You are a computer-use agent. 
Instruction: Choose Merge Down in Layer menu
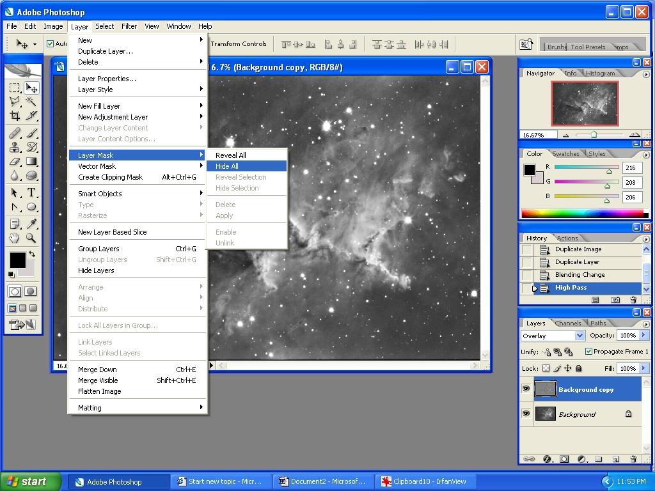tap(138, 370)
